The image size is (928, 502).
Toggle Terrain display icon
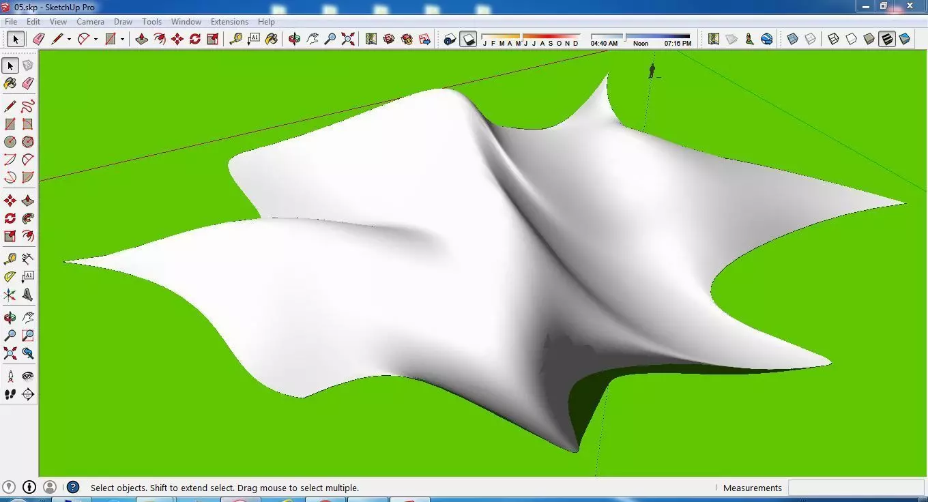[731, 39]
